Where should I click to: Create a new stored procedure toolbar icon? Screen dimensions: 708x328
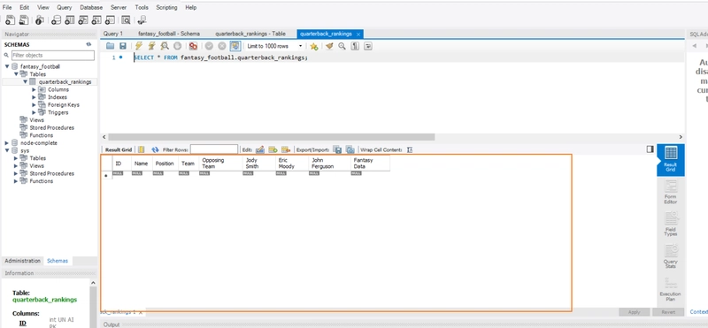(x=96, y=19)
